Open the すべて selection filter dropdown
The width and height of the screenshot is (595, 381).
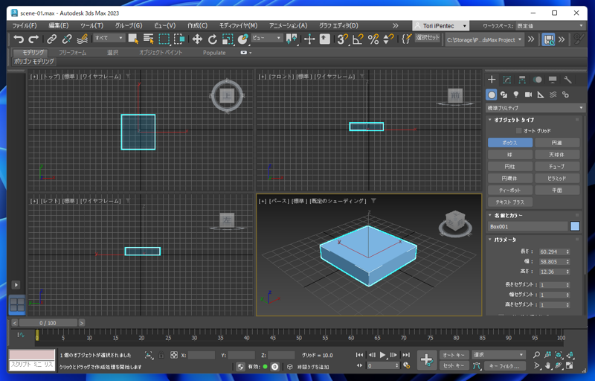pyautogui.click(x=109, y=38)
